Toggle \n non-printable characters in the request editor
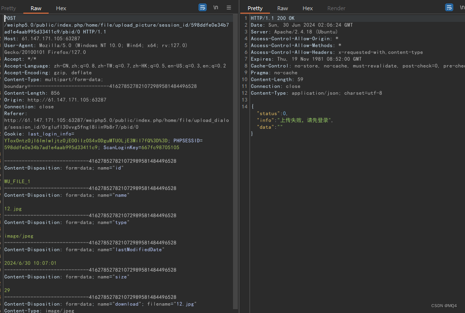 coord(215,7)
